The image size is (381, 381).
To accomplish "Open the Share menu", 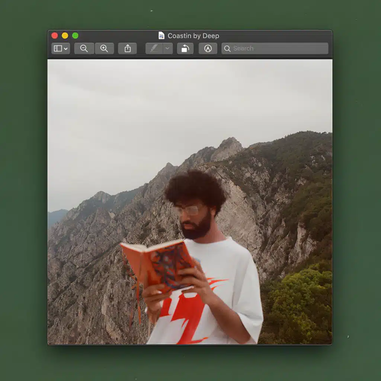I will (x=128, y=49).
